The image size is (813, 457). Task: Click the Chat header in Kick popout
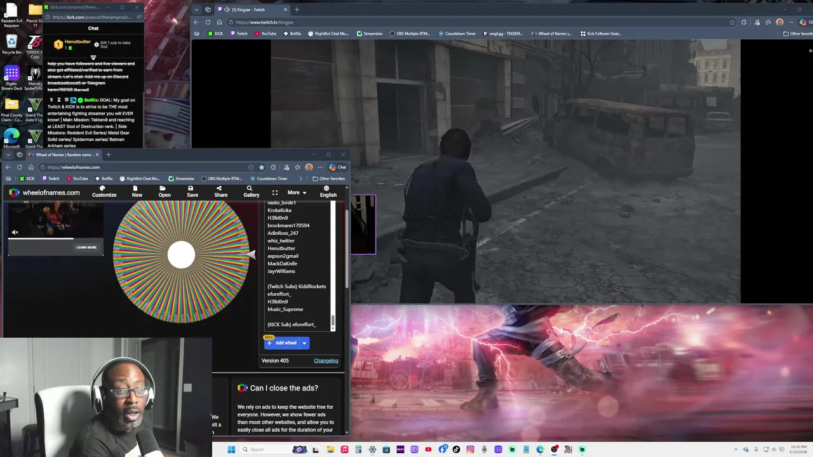click(93, 28)
